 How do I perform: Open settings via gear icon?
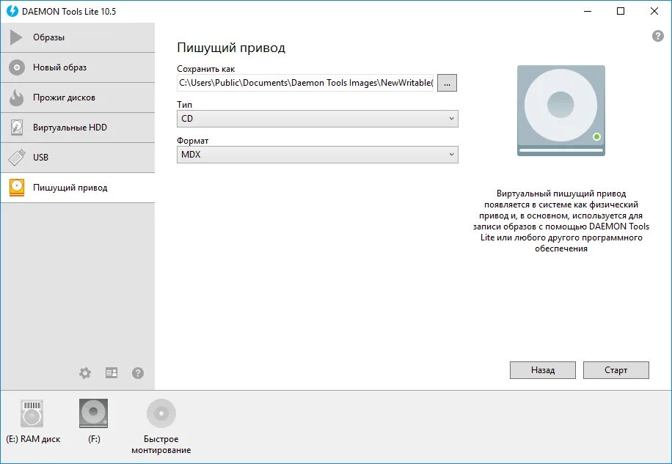[85, 373]
